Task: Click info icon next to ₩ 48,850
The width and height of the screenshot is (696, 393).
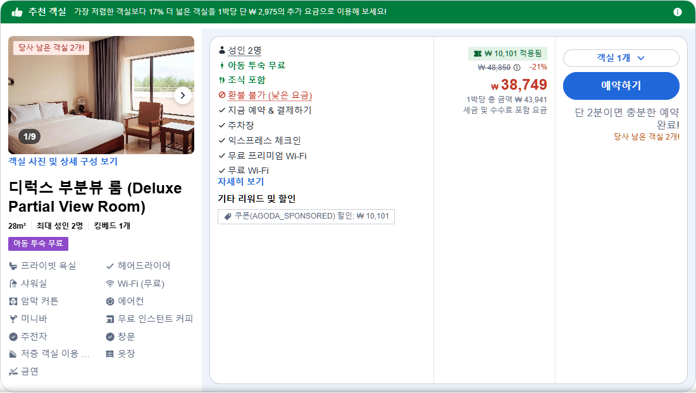Action: [517, 68]
